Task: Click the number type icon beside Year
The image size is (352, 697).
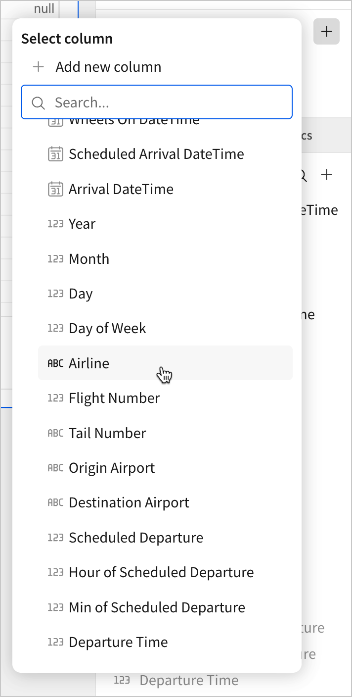Action: (x=55, y=224)
